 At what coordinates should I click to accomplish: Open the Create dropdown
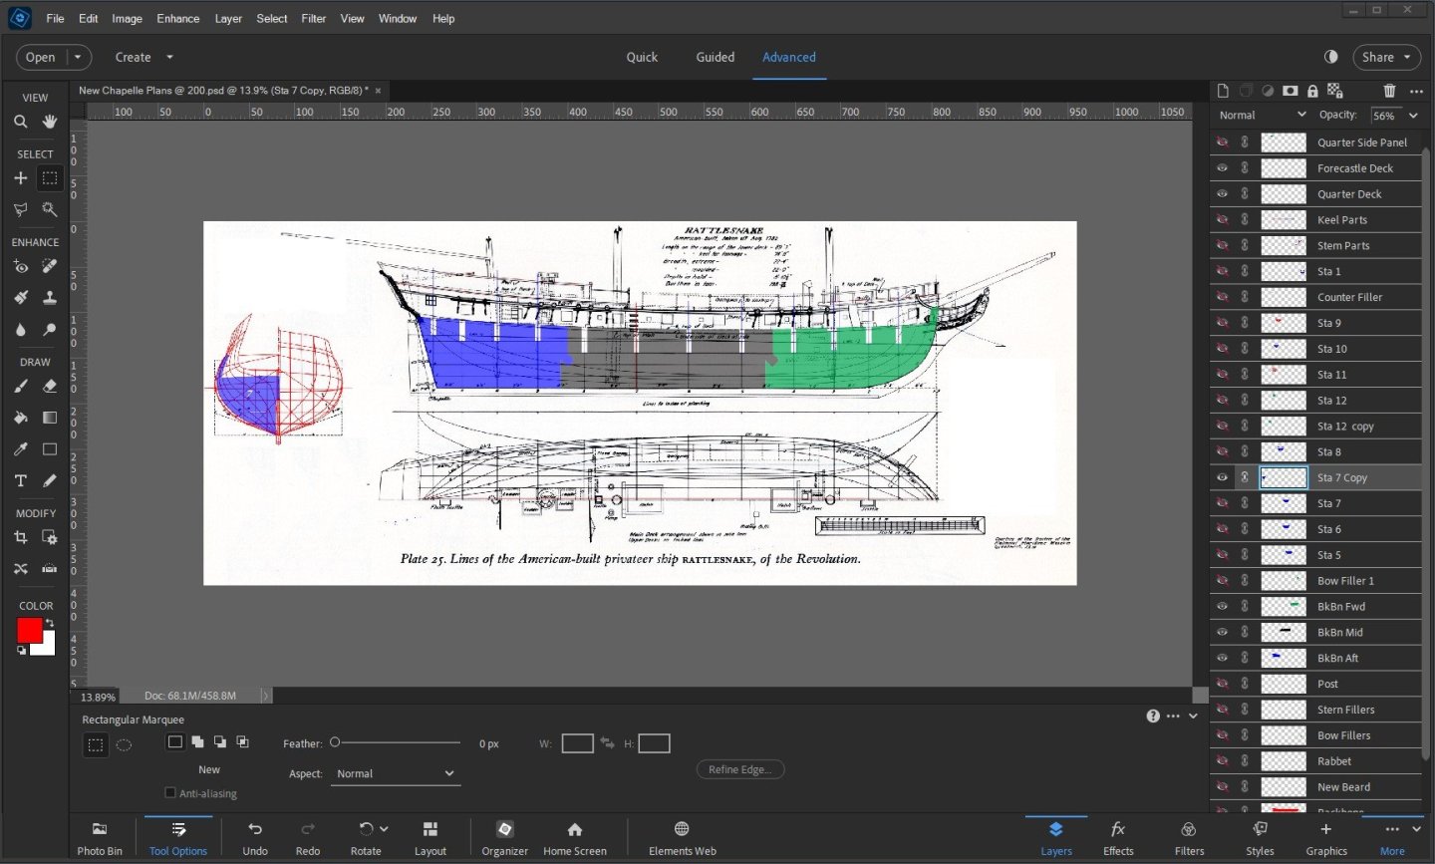pyautogui.click(x=143, y=57)
